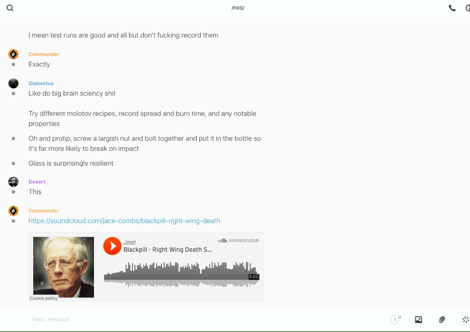Send a ping with the burst icon
Viewport: 470px width, 332px height.
465,320
